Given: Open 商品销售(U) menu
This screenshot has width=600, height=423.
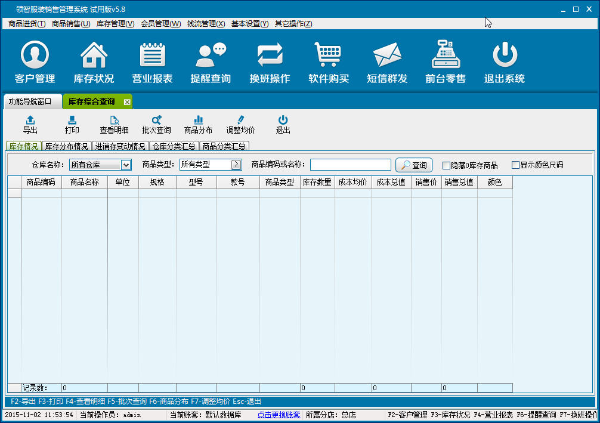Looking at the screenshot, I should [x=71, y=24].
